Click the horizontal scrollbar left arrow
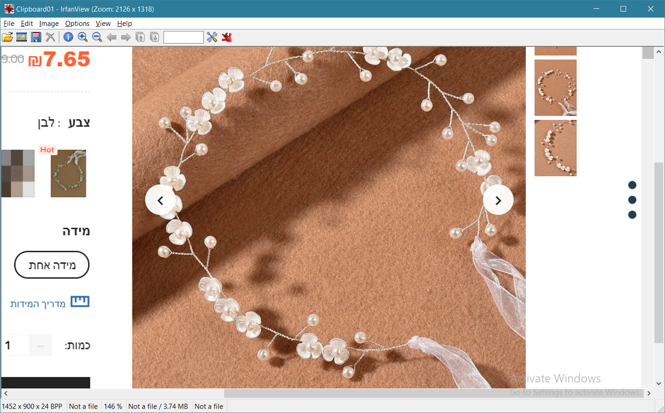665x413 pixels. click(x=6, y=393)
